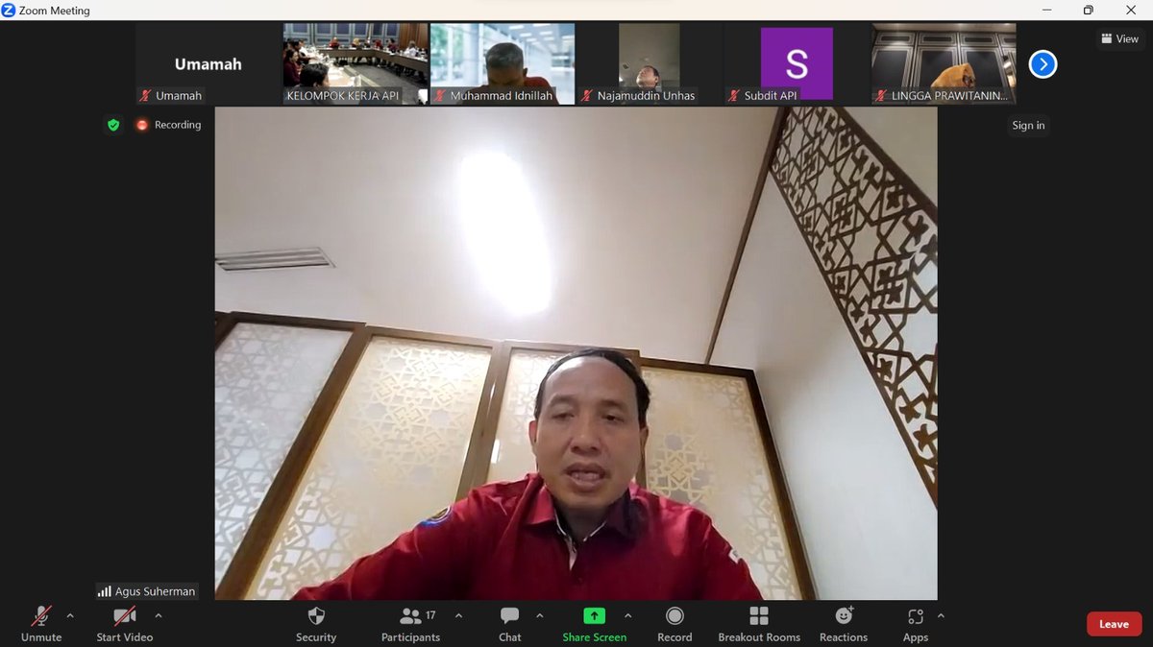This screenshot has width=1153, height=647.
Task: Click muted mic icon beside Muhammad Idnillah
Action: click(x=440, y=96)
